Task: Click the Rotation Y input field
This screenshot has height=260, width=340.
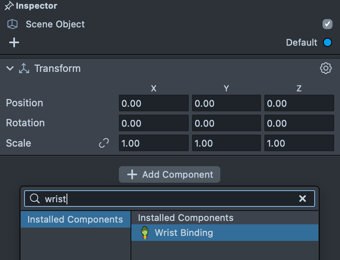Action: pyautogui.click(x=226, y=123)
